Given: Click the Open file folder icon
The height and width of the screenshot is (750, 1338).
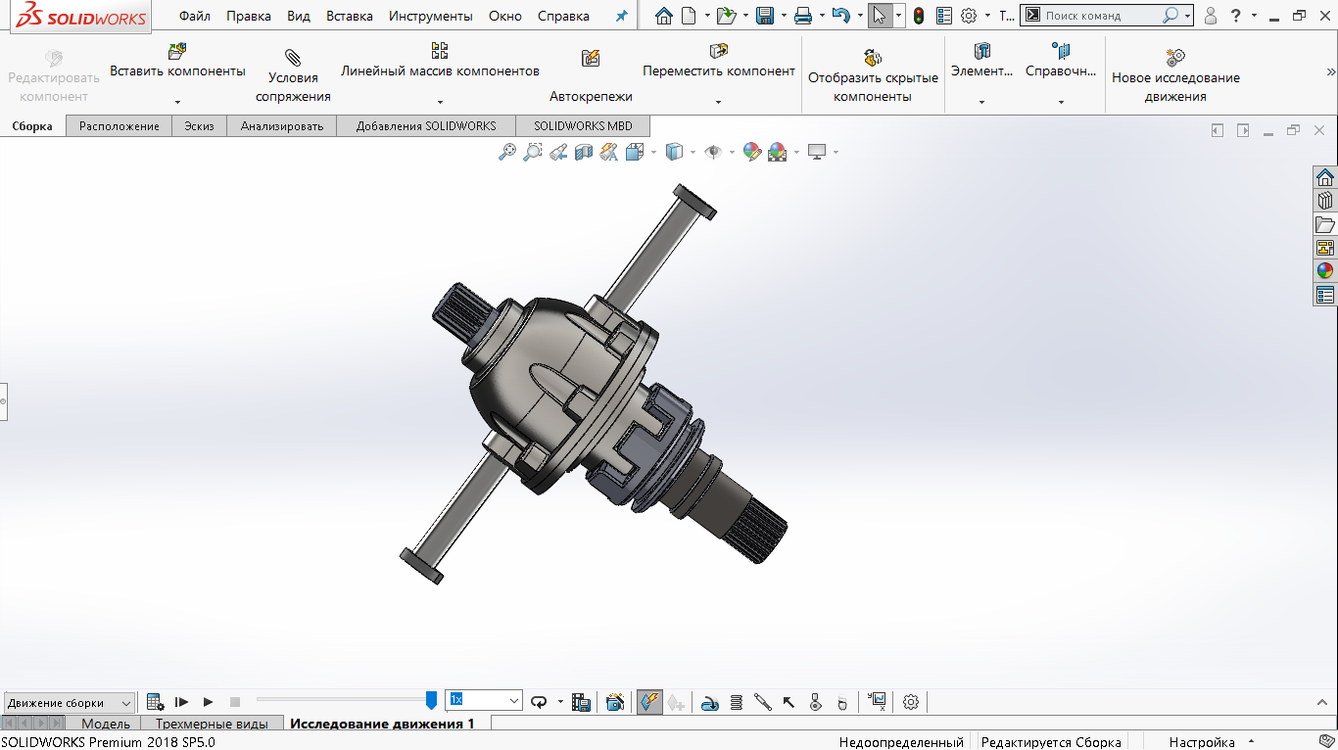Looking at the screenshot, I should 725,16.
